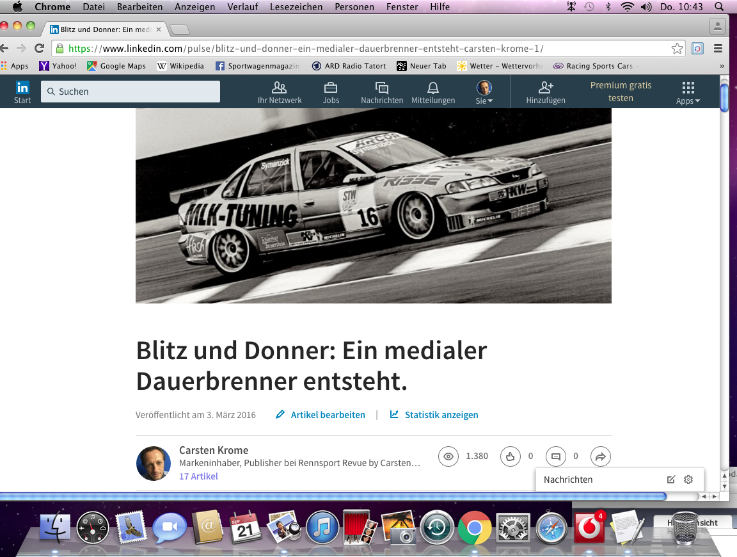737x557 pixels.
Task: Open 17 Artikel link
Action: 198,476
